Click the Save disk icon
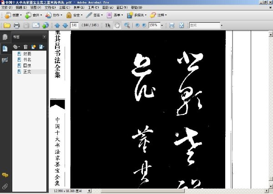This screenshot has width=273, height=194. click(x=26, y=25)
